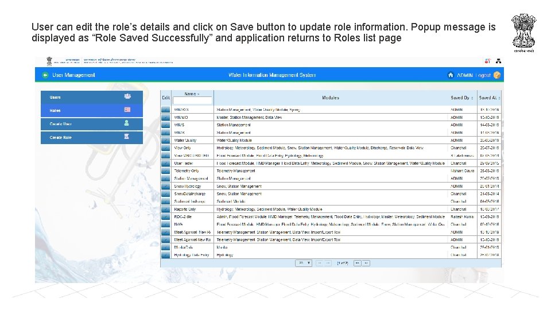Open the Users menu item
551x310 pixels.
tap(92, 97)
